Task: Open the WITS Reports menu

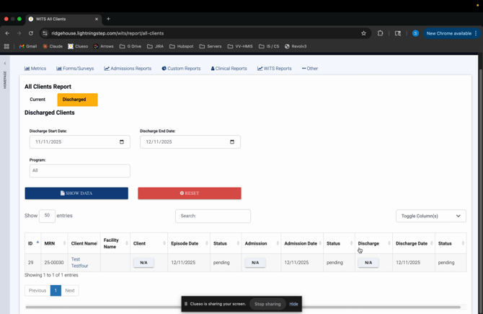Action: pos(275,69)
